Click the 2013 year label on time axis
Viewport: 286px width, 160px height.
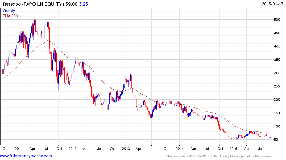(x=126, y=149)
